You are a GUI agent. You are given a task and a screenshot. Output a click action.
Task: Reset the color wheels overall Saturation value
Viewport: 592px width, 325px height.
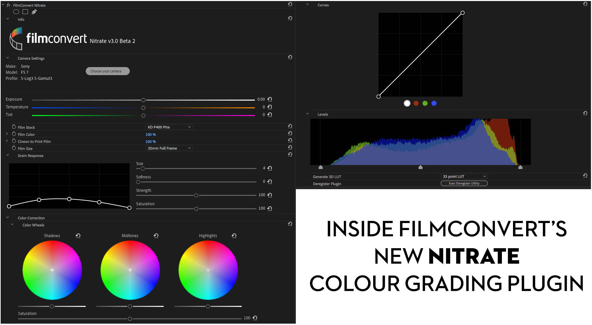[255, 318]
